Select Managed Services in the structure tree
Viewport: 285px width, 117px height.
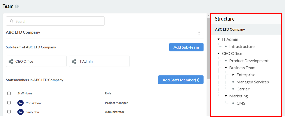coord(252,82)
